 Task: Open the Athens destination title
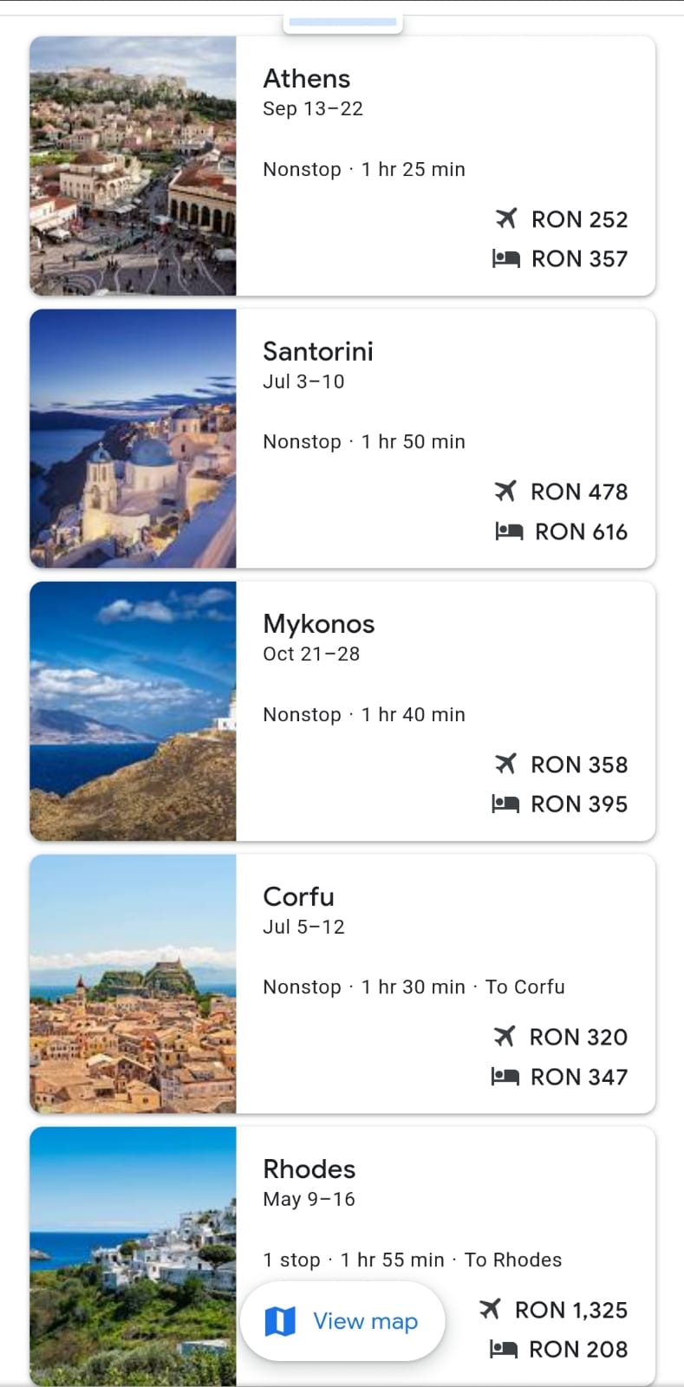(307, 79)
